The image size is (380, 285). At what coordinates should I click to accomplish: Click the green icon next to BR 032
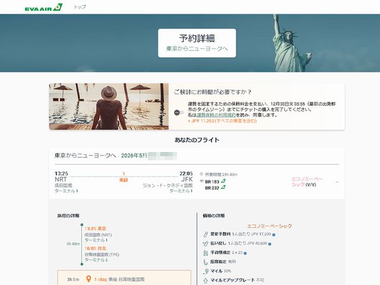[x=223, y=188]
